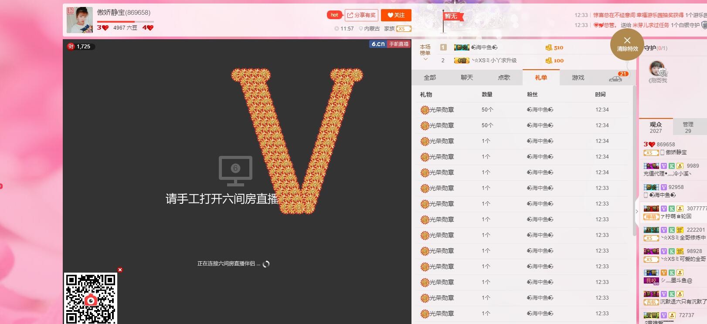This screenshot has width=707, height=324.
Task: Click the 萌萌 badge beside ァ柠萌轮回
Action: coord(651,216)
